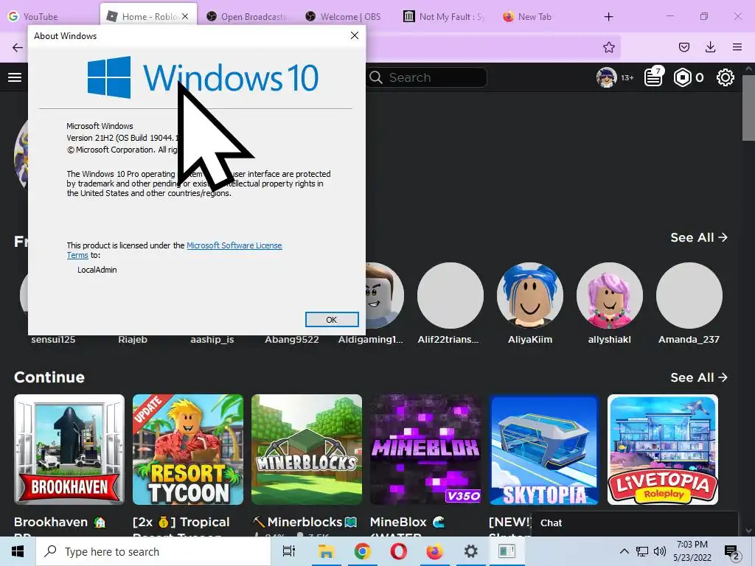Click the Windows Start button
755x566 pixels.
pyautogui.click(x=18, y=551)
